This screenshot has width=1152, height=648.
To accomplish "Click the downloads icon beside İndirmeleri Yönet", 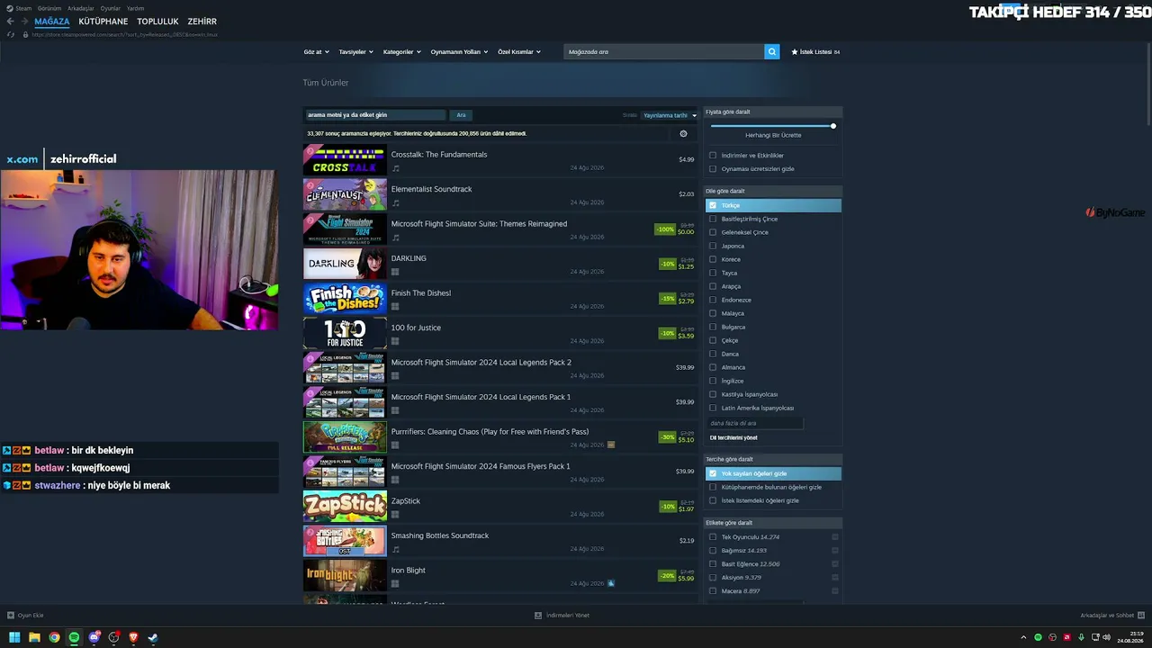I will coord(538,616).
